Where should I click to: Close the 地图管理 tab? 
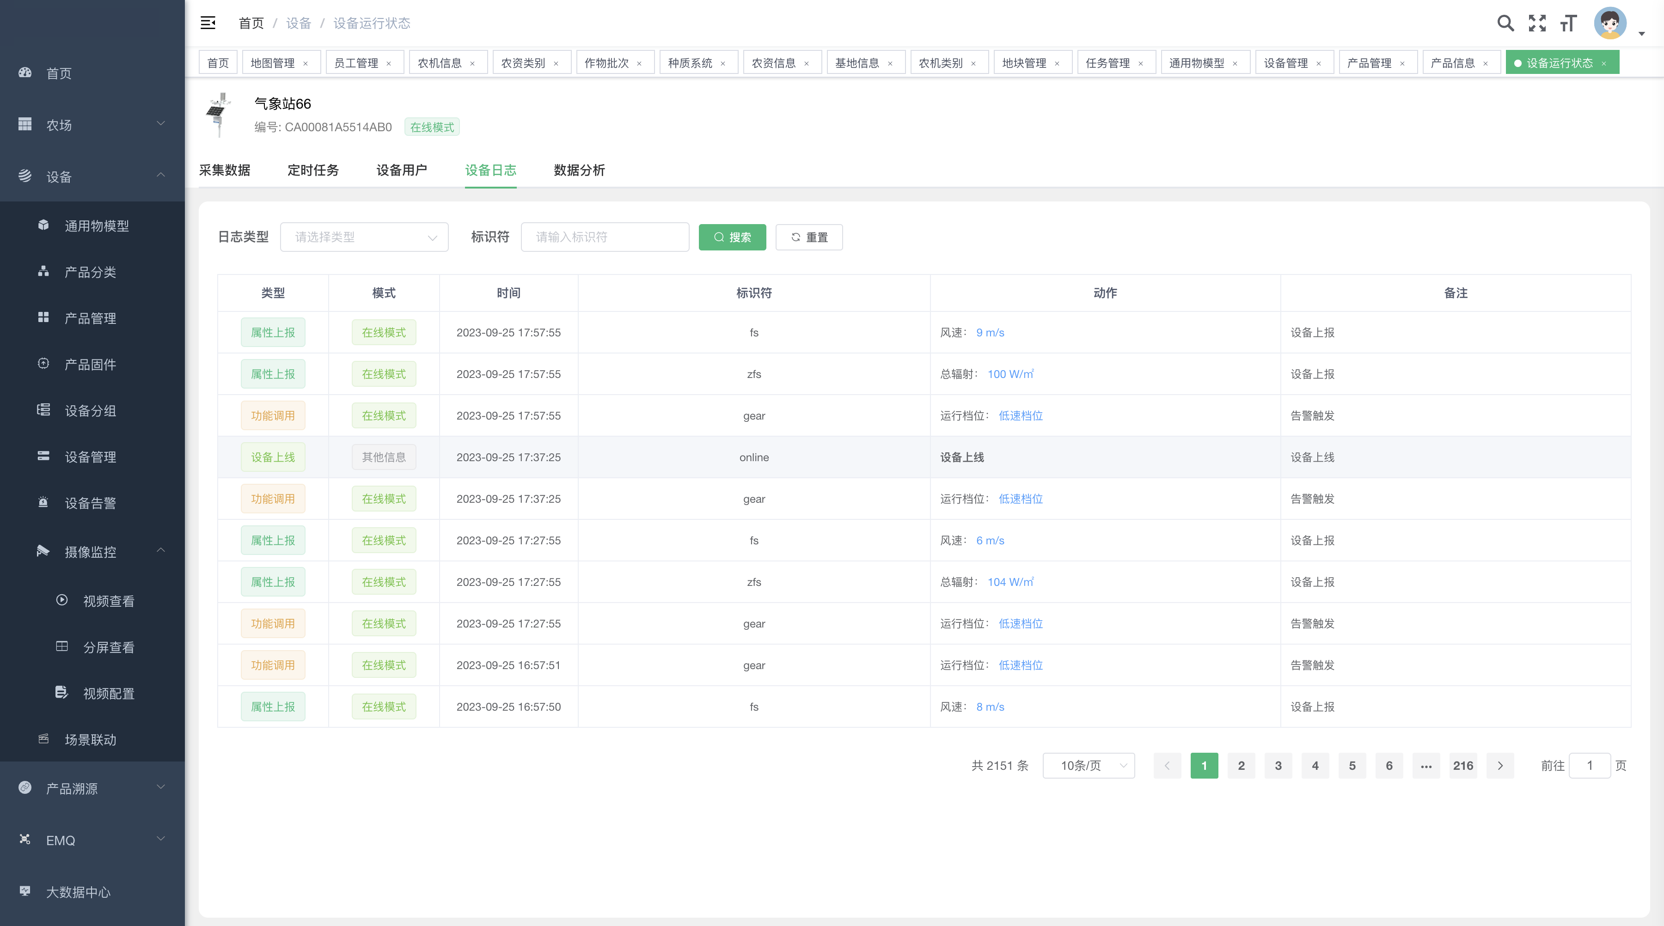click(306, 63)
